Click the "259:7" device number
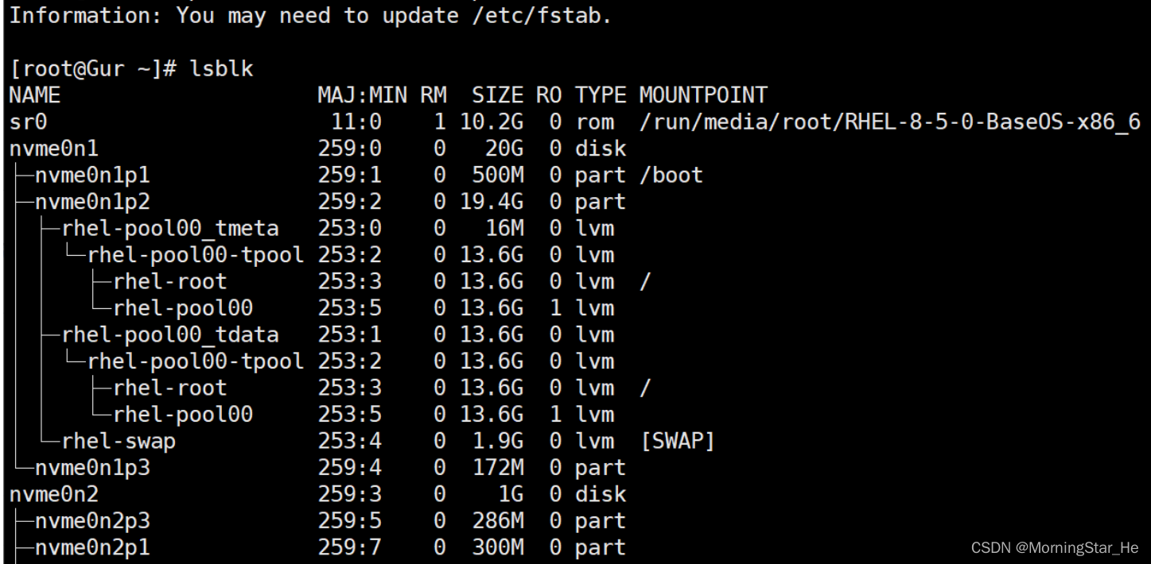 349,547
